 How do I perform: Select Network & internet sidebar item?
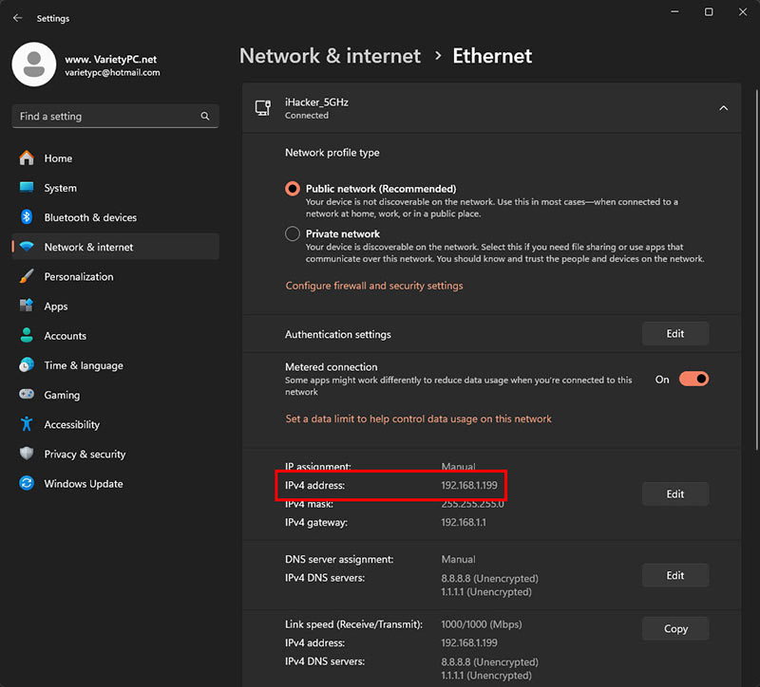(x=115, y=247)
